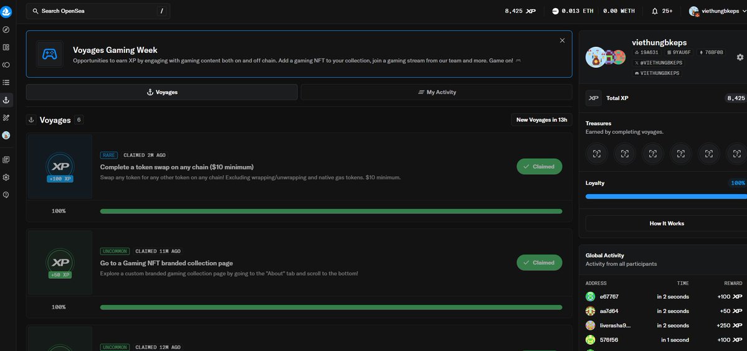Click the viethungbkeps profile avatar stack
This screenshot has height=351, width=747.
[x=605, y=57]
